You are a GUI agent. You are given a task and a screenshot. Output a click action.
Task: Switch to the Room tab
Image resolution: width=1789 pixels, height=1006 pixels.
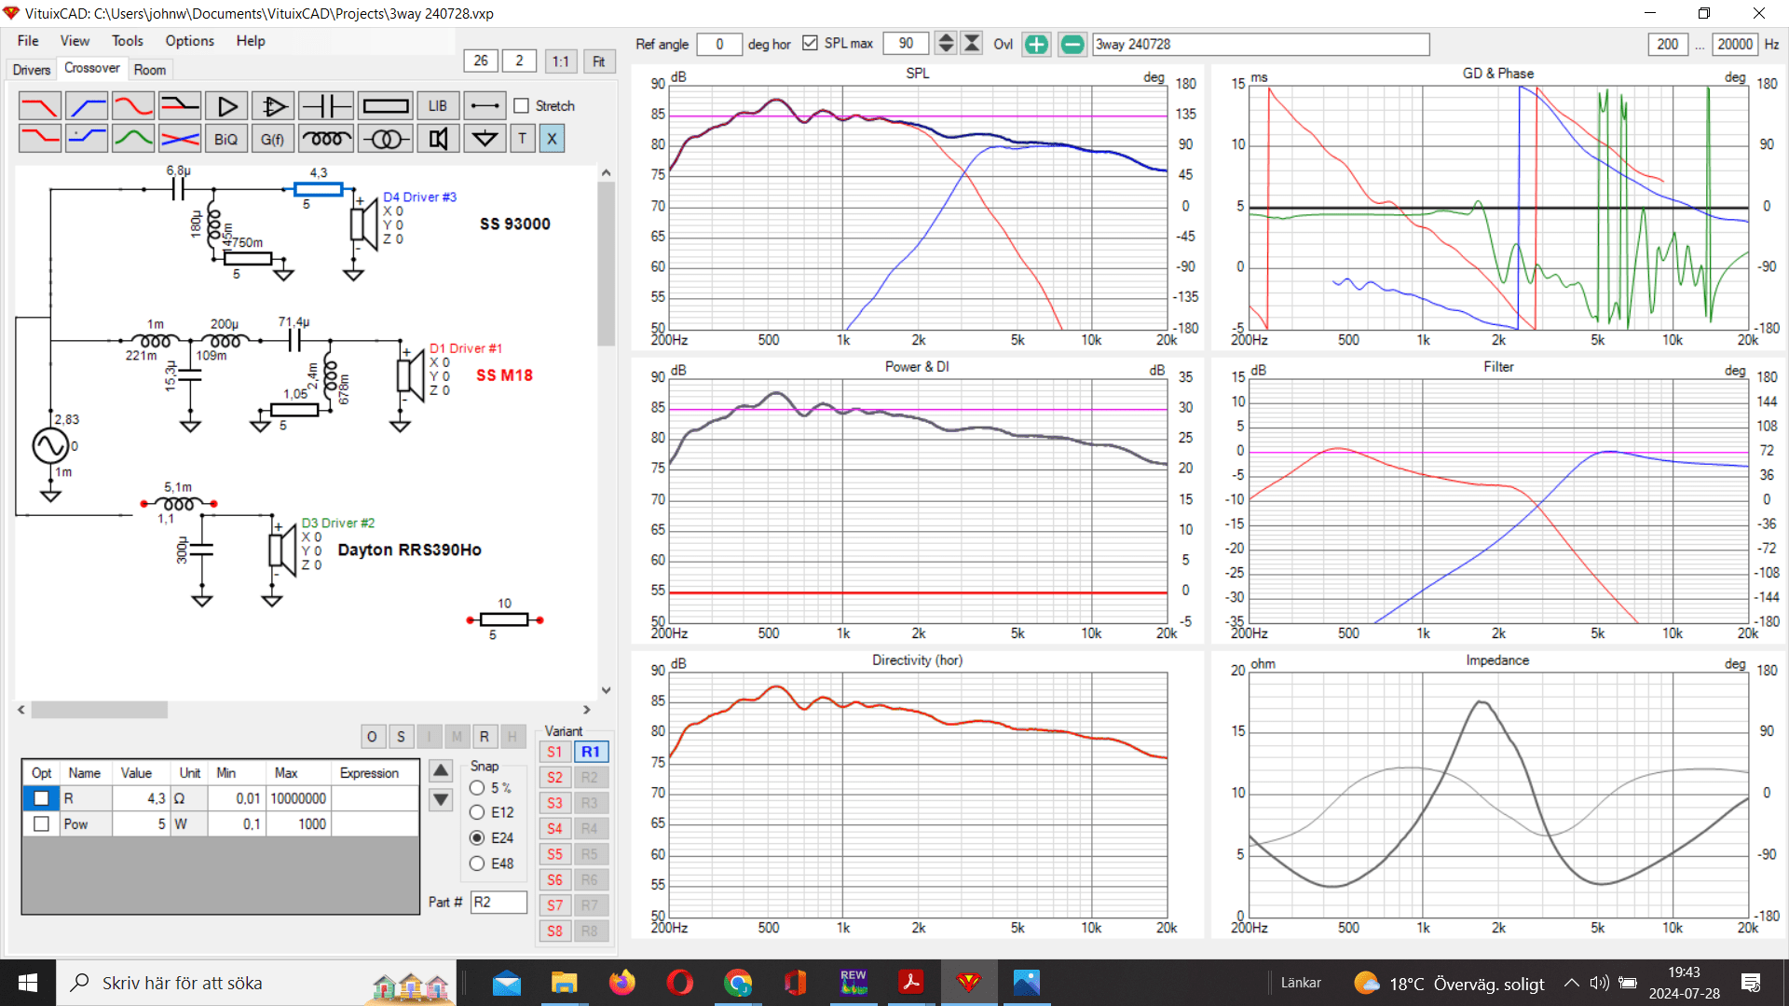pos(149,70)
